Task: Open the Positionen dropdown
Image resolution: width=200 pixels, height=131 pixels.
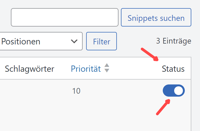Action: [41, 41]
